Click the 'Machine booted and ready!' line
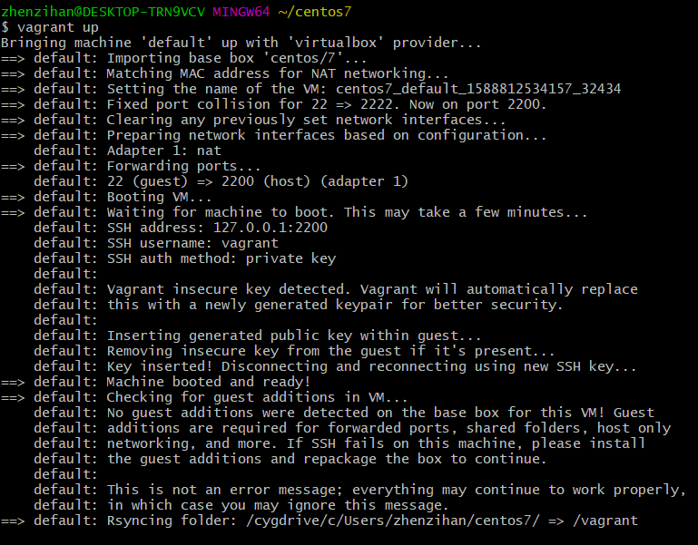This screenshot has width=698, height=545. [x=155, y=382]
